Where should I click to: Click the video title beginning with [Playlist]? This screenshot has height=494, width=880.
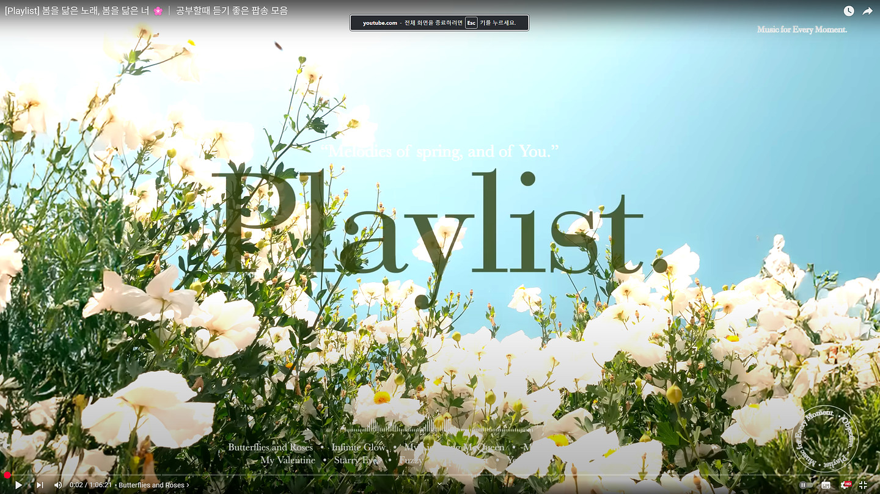pyautogui.click(x=145, y=10)
